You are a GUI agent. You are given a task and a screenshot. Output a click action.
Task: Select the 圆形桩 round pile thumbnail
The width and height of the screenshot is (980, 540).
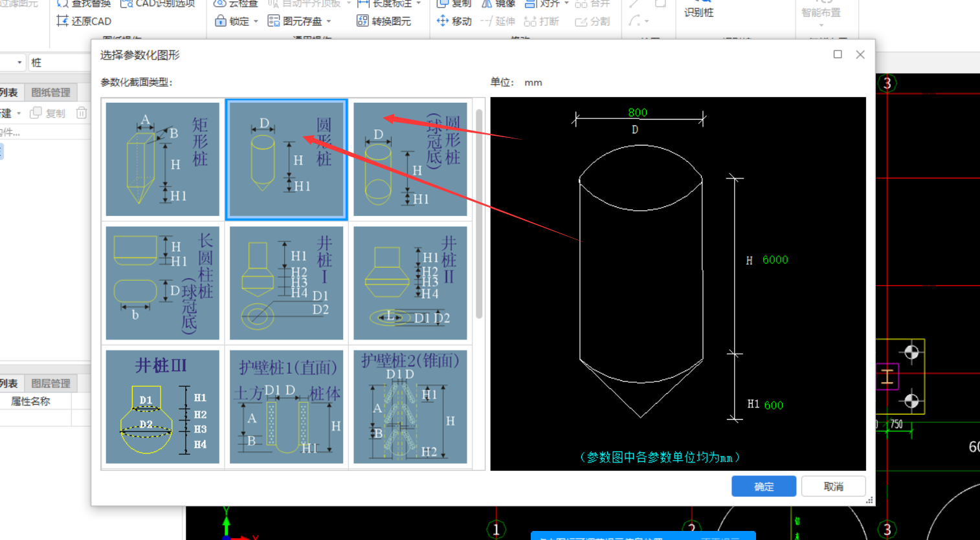tap(286, 159)
